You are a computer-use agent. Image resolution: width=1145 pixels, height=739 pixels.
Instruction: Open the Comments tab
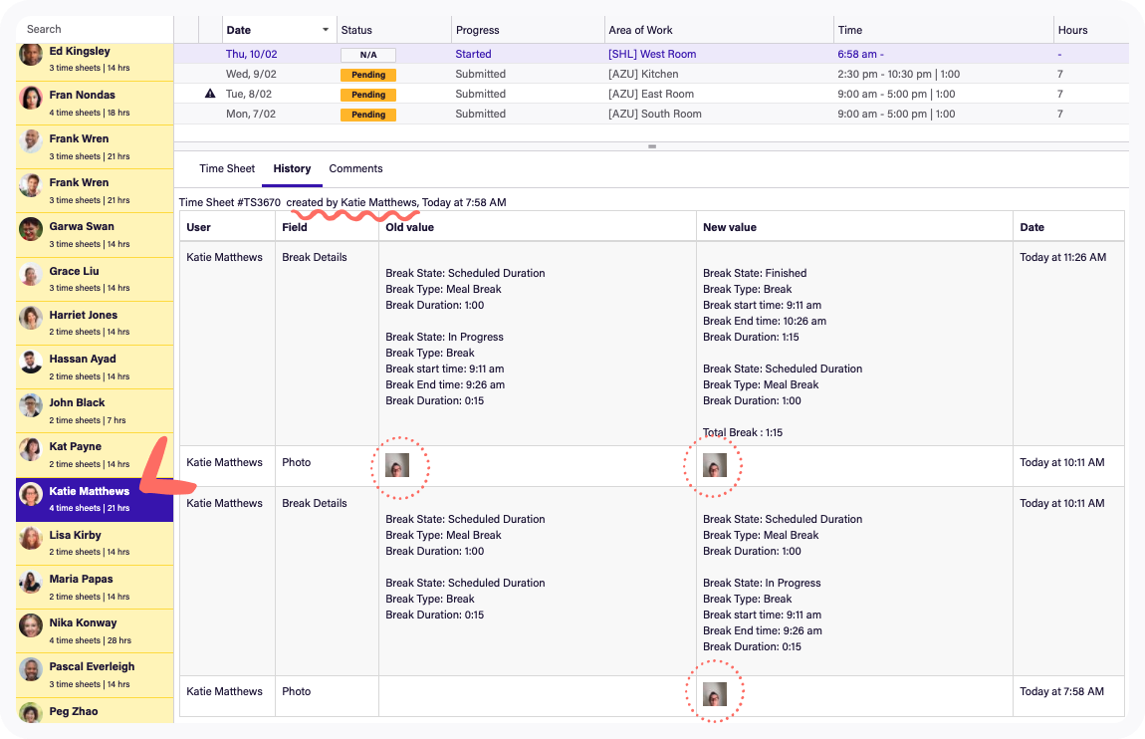click(355, 168)
